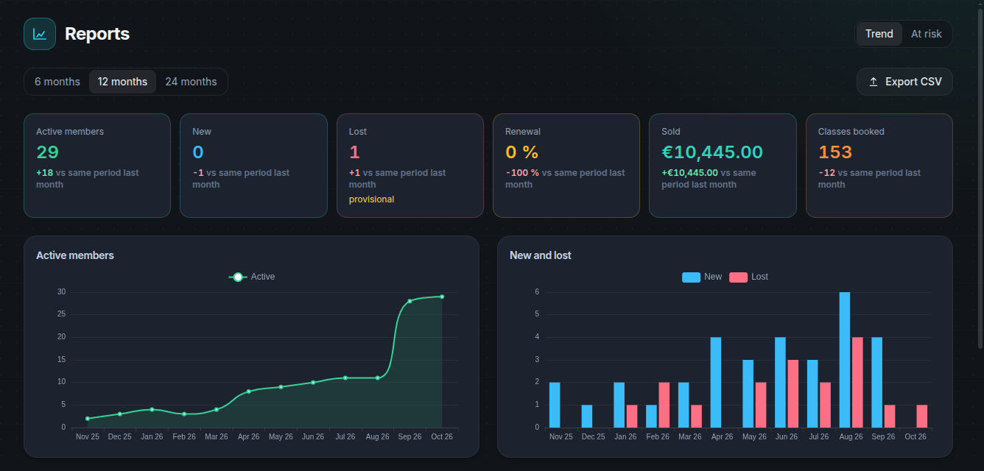This screenshot has height=471, width=984.
Task: Toggle the Lost series pink legend swatch
Action: (738, 277)
